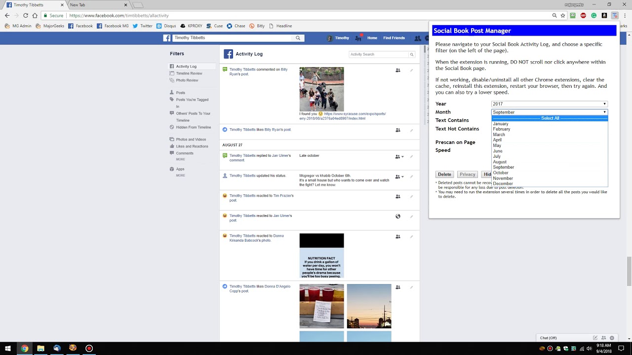Select April from the month list
This screenshot has width=632, height=355.
[550, 140]
